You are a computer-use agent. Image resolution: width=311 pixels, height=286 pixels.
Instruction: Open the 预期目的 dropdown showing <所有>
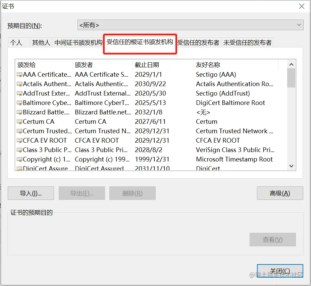pos(191,25)
